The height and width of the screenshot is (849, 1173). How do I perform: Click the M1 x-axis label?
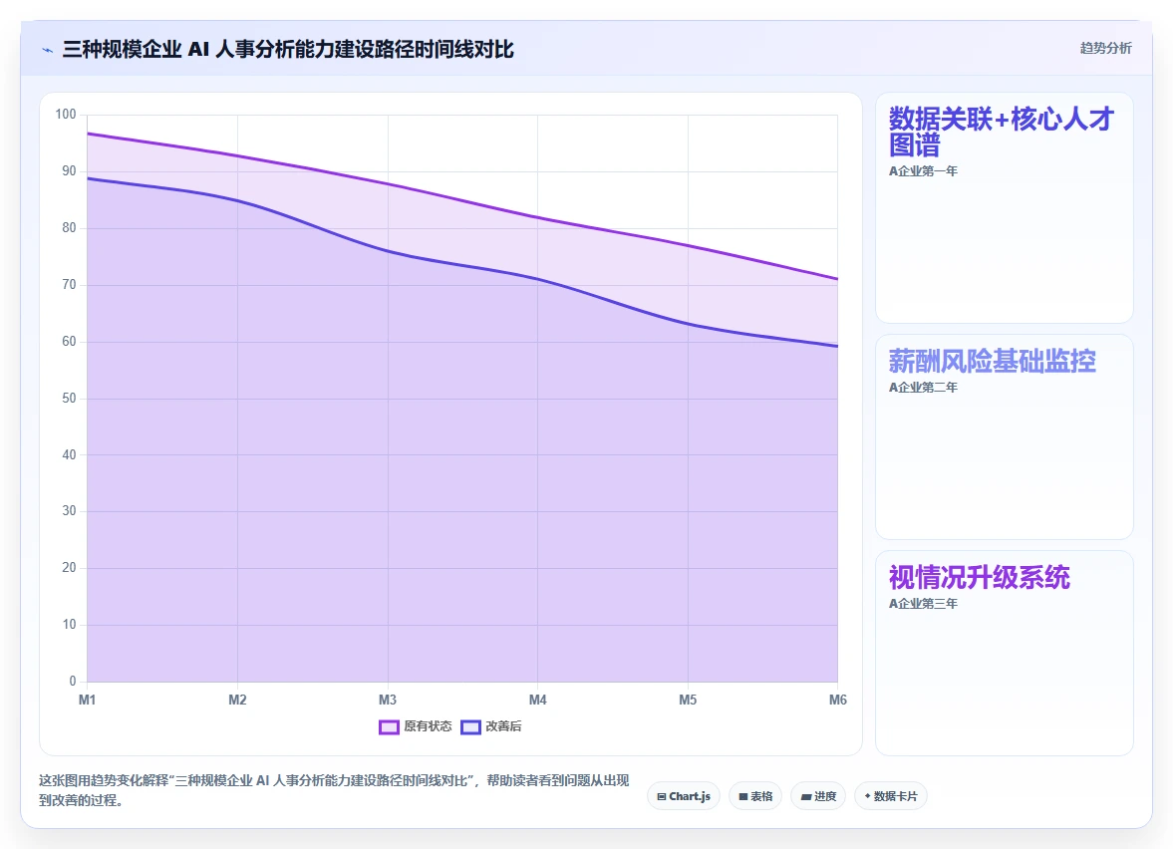click(88, 701)
